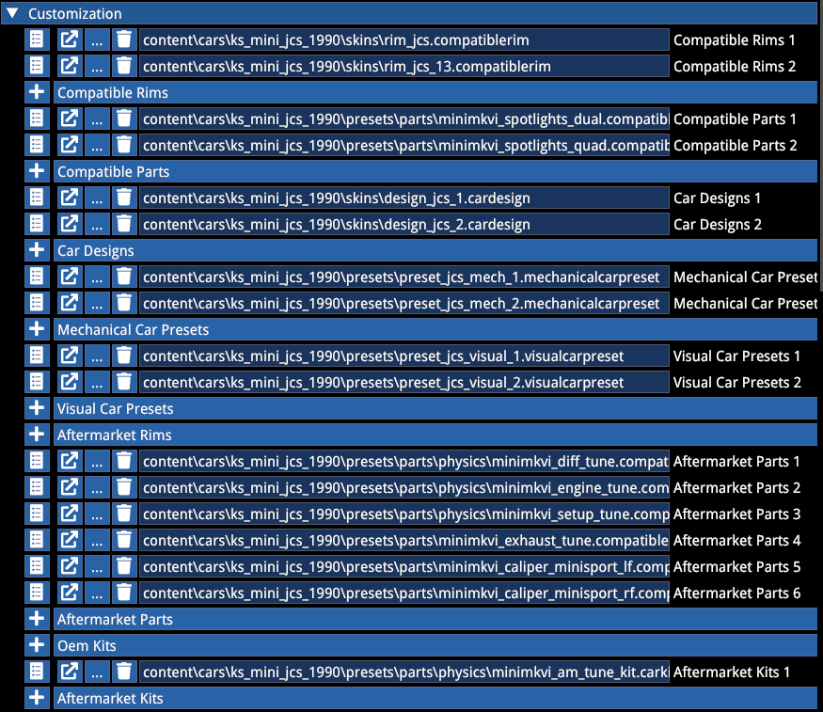Add a new Aftermarket Parts entry
The height and width of the screenshot is (712, 823).
click(37, 619)
